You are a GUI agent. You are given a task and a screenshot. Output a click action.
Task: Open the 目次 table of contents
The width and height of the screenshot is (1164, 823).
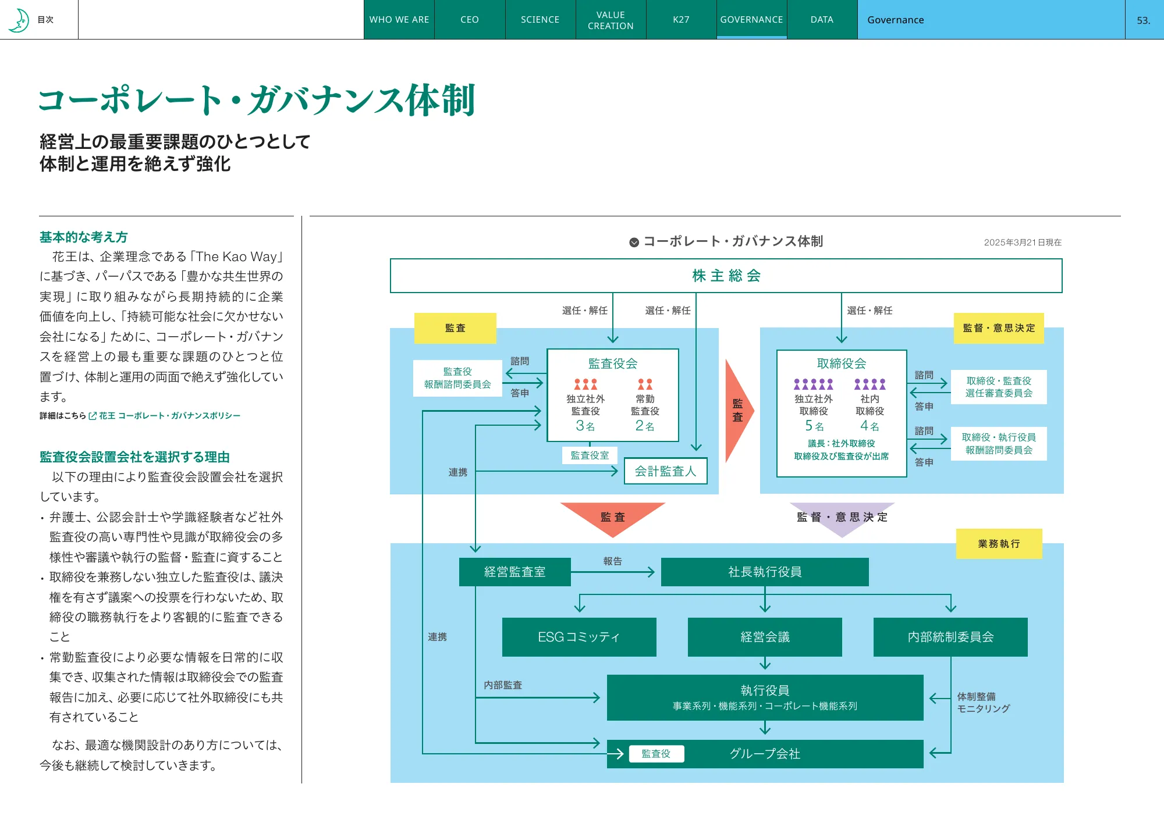pos(45,20)
